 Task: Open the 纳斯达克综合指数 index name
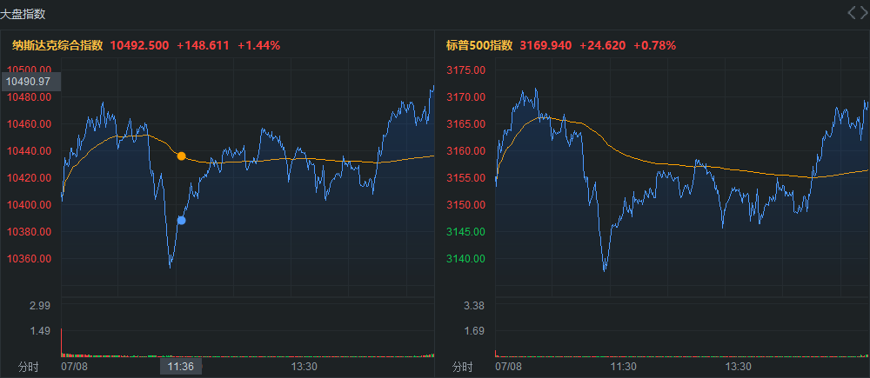pyautogui.click(x=57, y=45)
